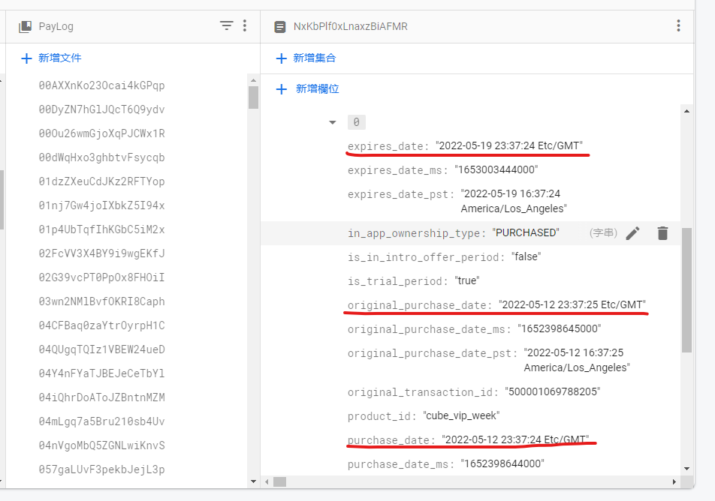715x501 pixels.
Task: Select document 01dzZXeuCdJKz2RFTYop
Action: pos(101,181)
